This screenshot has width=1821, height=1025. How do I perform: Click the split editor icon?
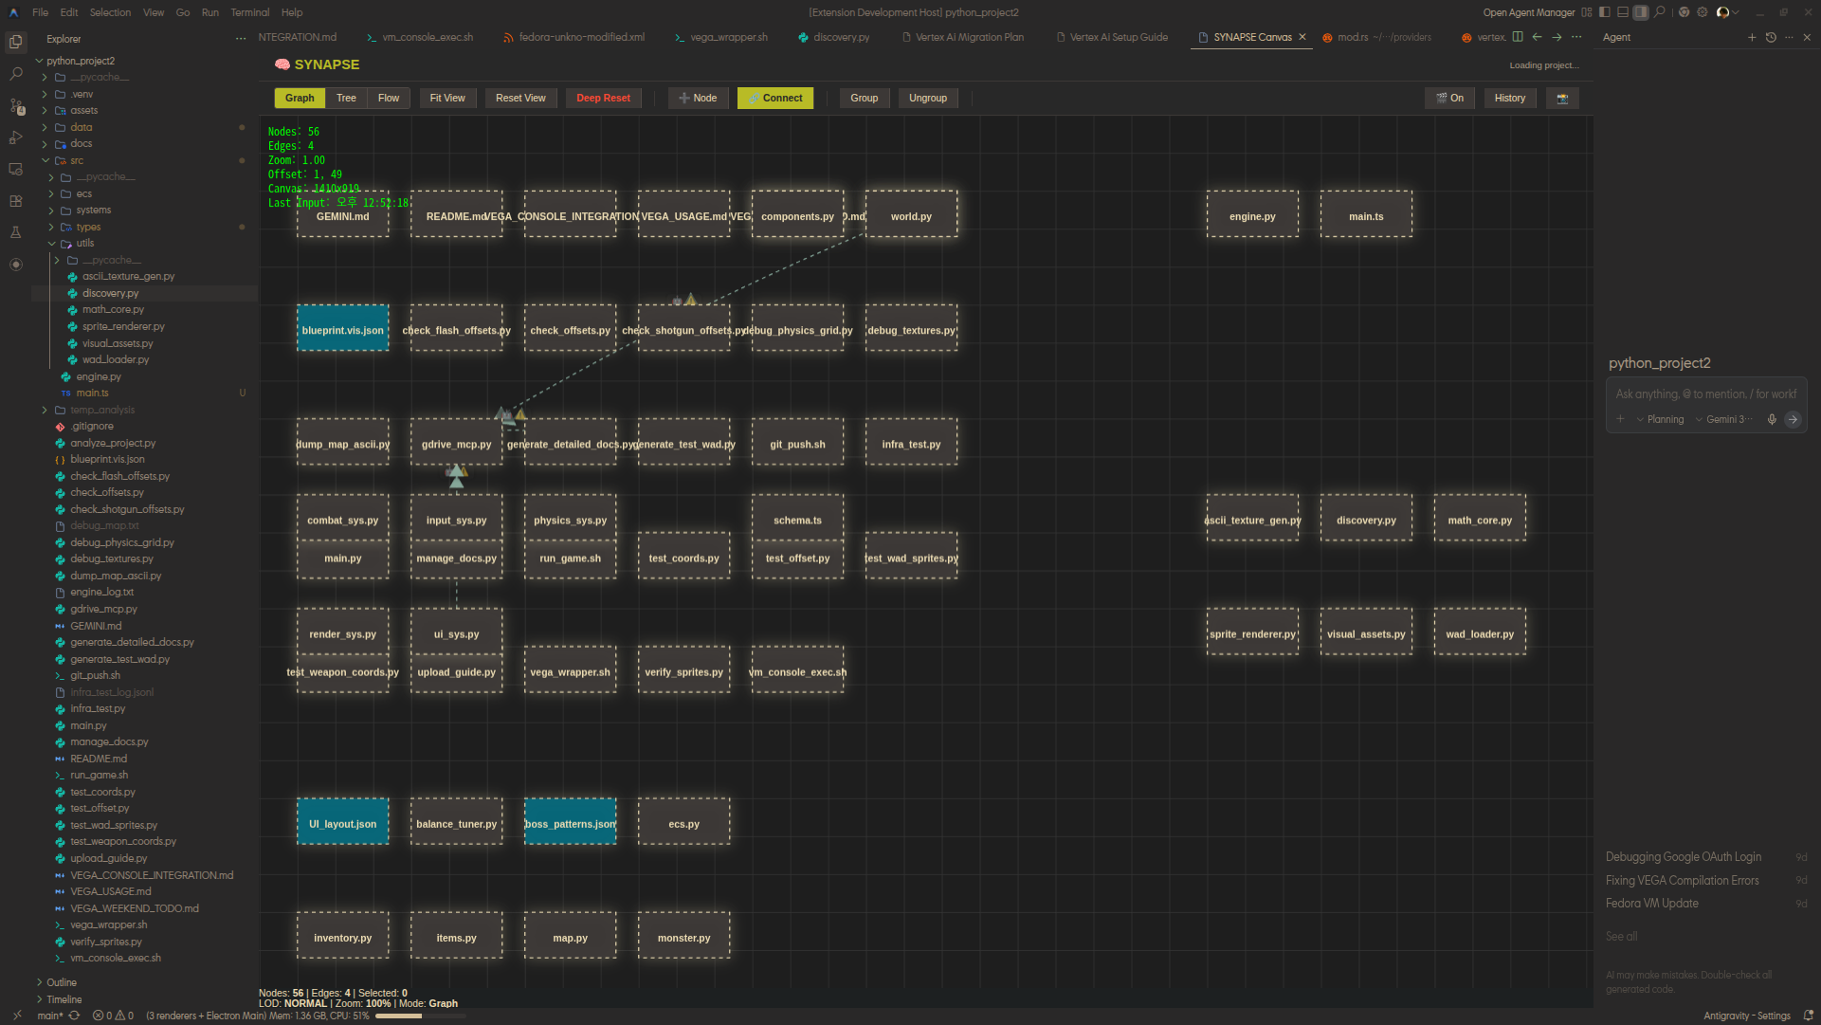click(1518, 37)
